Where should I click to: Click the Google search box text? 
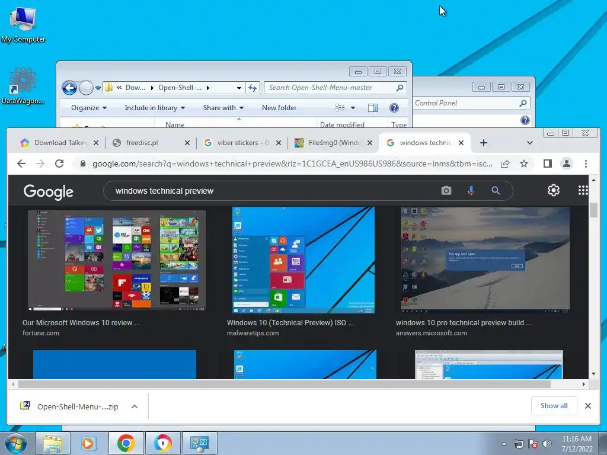coord(164,191)
